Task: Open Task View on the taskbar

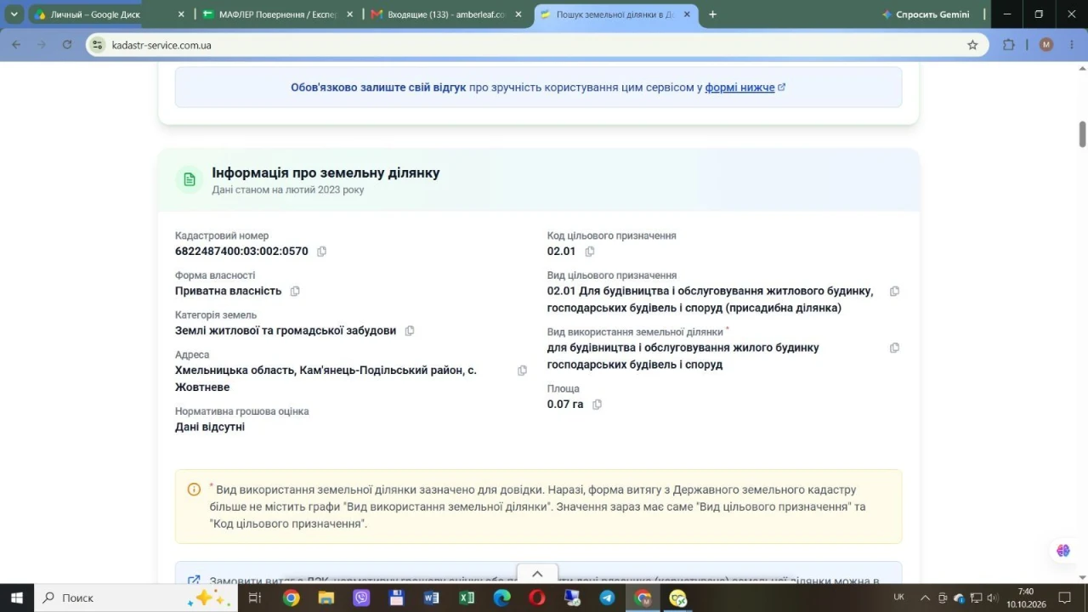Action: pyautogui.click(x=254, y=598)
